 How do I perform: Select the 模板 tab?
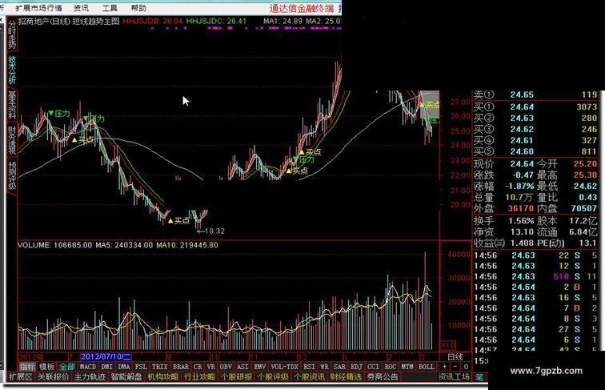coord(47,367)
